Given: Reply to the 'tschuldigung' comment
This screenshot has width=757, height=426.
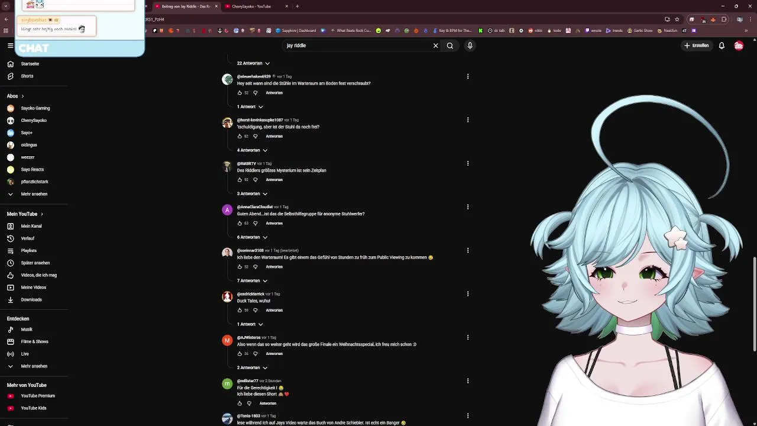Looking at the screenshot, I should 274,137.
